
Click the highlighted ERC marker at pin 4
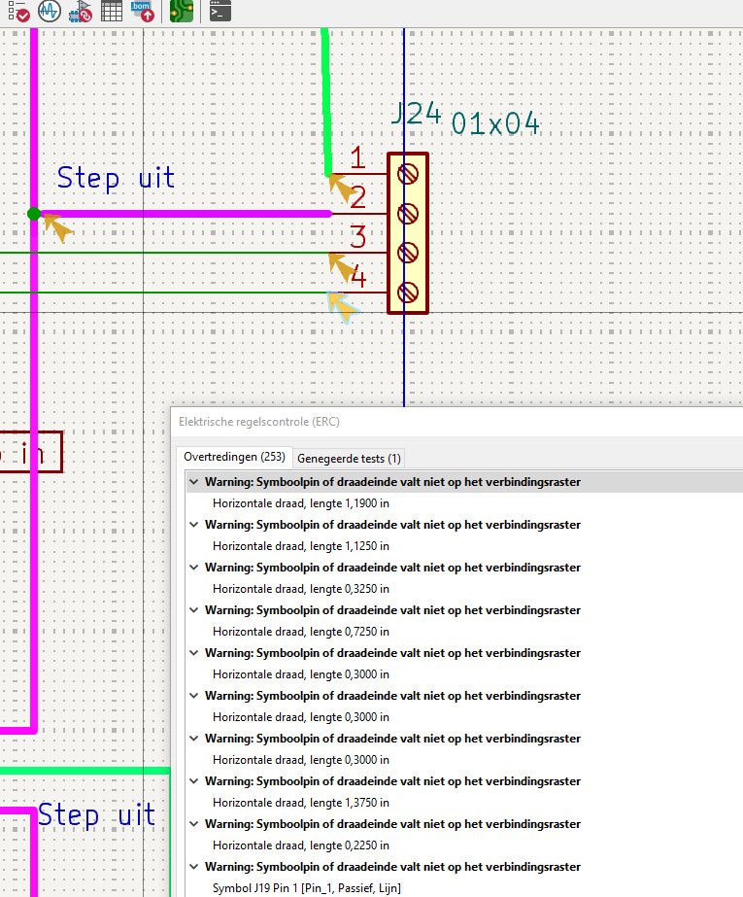click(x=343, y=308)
